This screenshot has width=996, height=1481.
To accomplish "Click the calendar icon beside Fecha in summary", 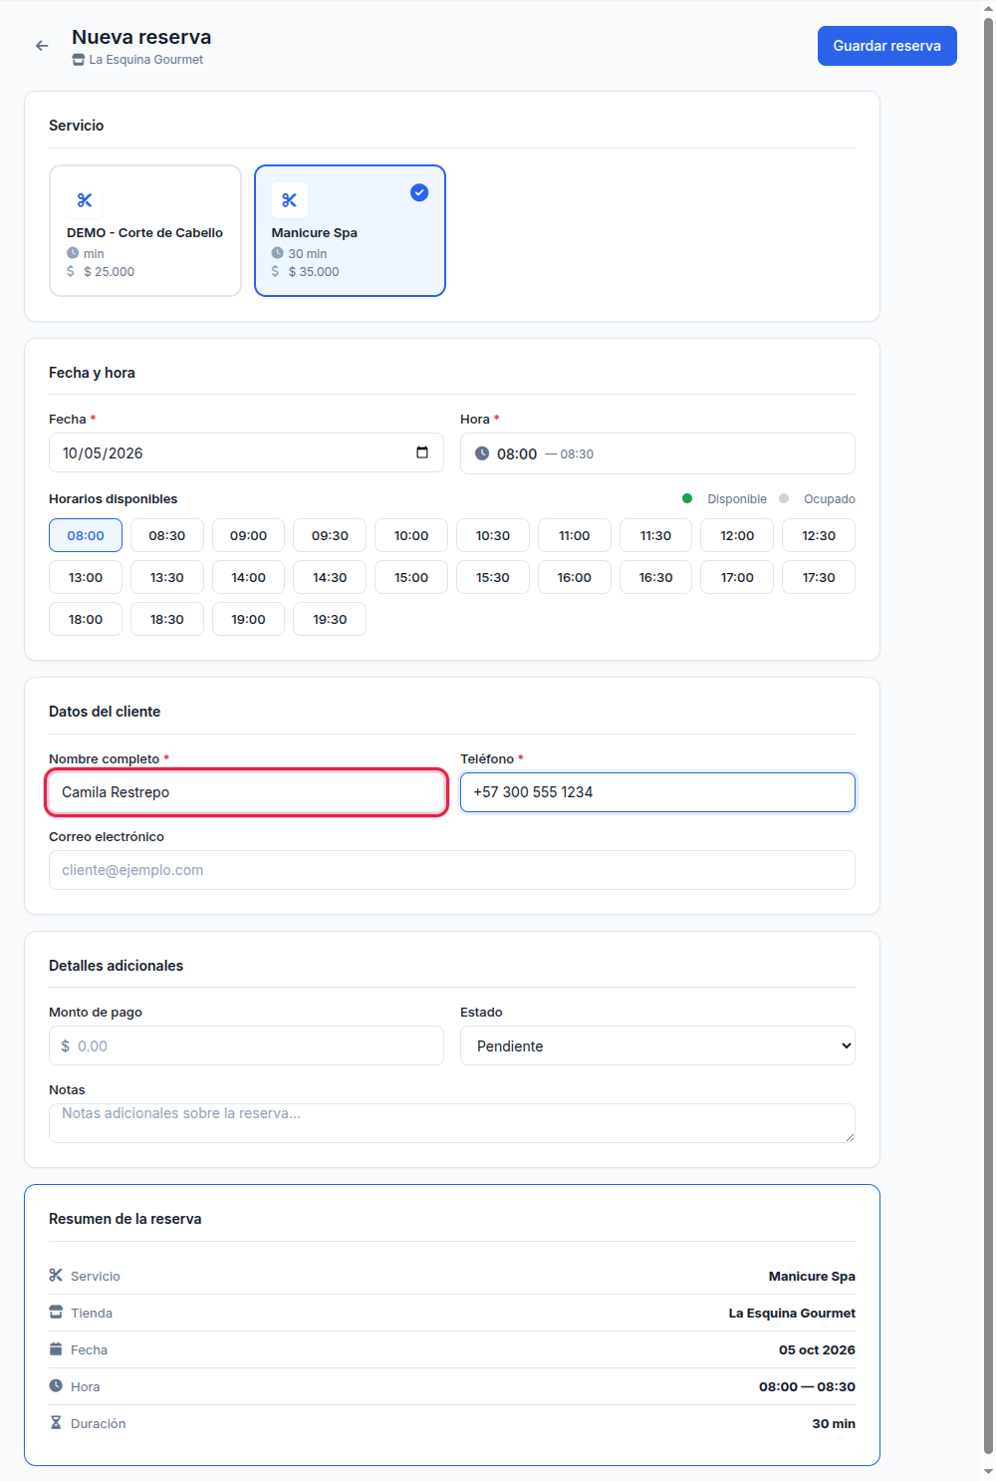I will click(56, 1348).
